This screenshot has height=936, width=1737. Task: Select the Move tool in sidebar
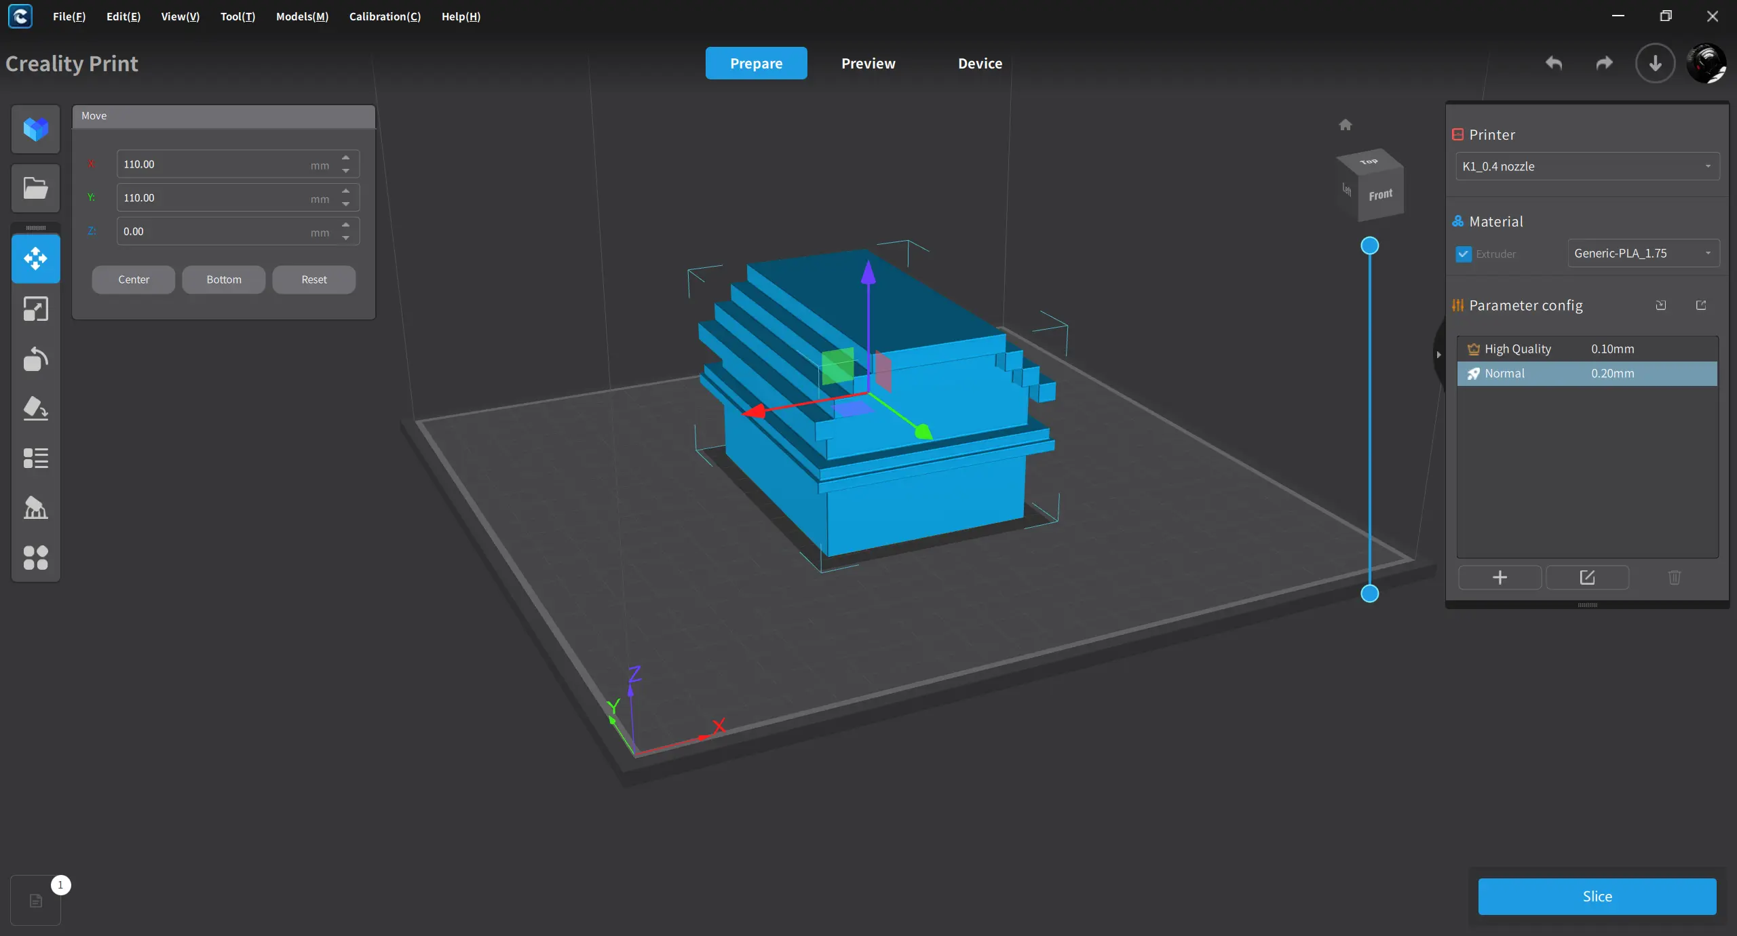pos(36,258)
